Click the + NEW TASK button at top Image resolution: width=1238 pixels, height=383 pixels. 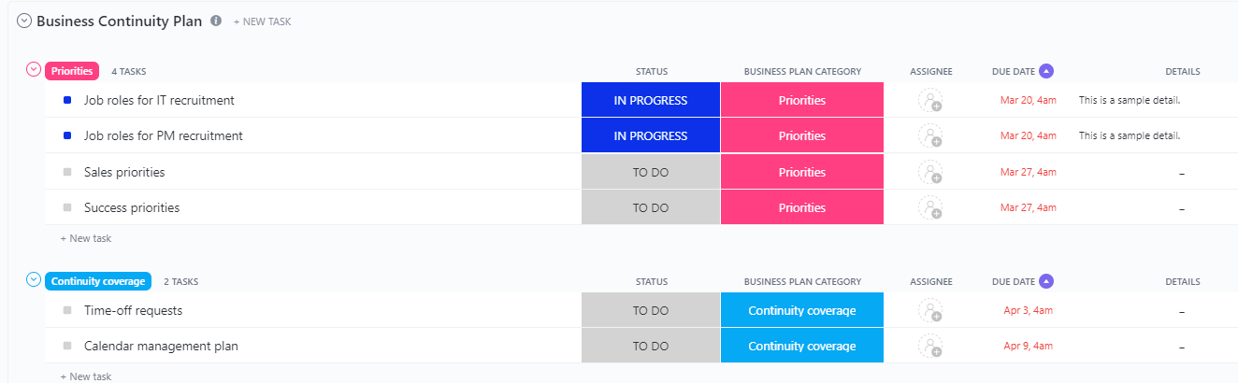point(263,21)
